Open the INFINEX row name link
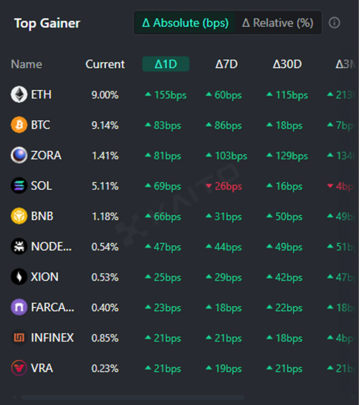This screenshot has height=405, width=360. tap(52, 338)
